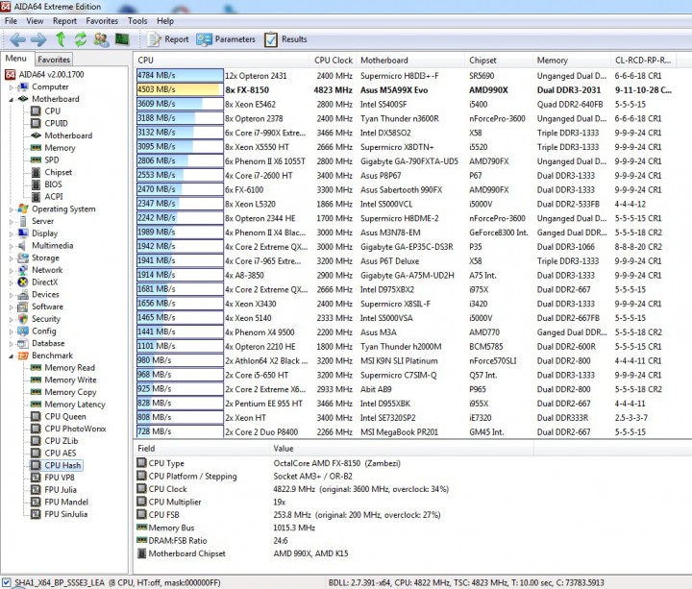Open the File menu

pyautogui.click(x=11, y=21)
